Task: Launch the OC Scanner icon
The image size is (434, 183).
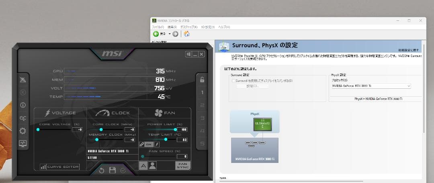Action: pos(23,118)
